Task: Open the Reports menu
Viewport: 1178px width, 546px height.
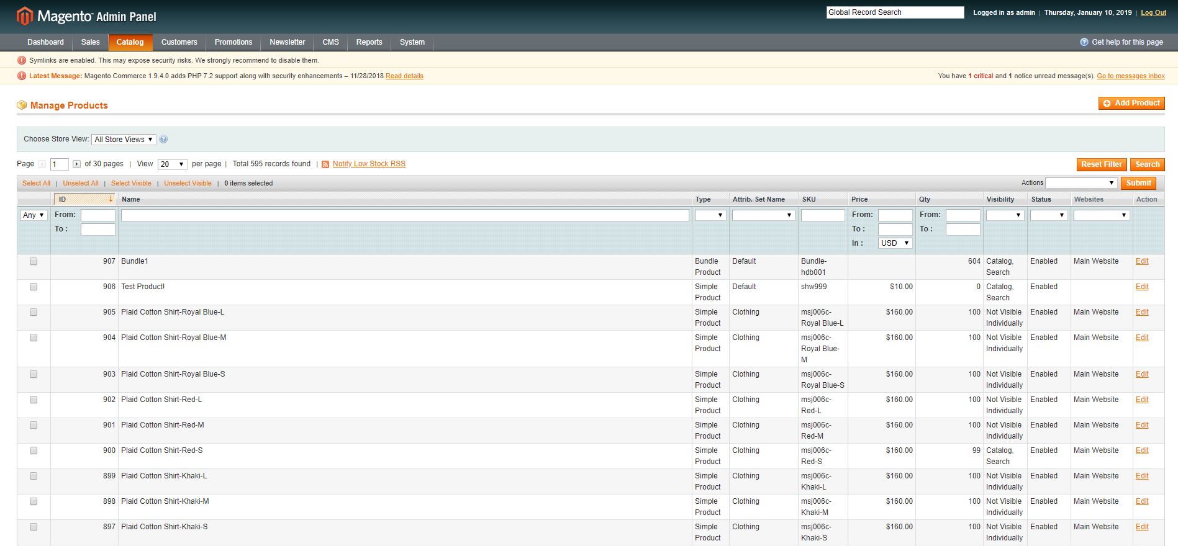Action: [x=369, y=42]
